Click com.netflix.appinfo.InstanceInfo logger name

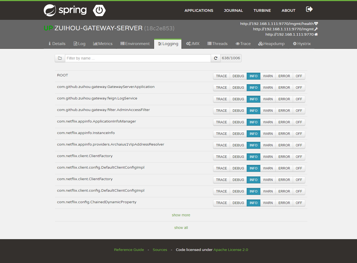tap(86, 133)
